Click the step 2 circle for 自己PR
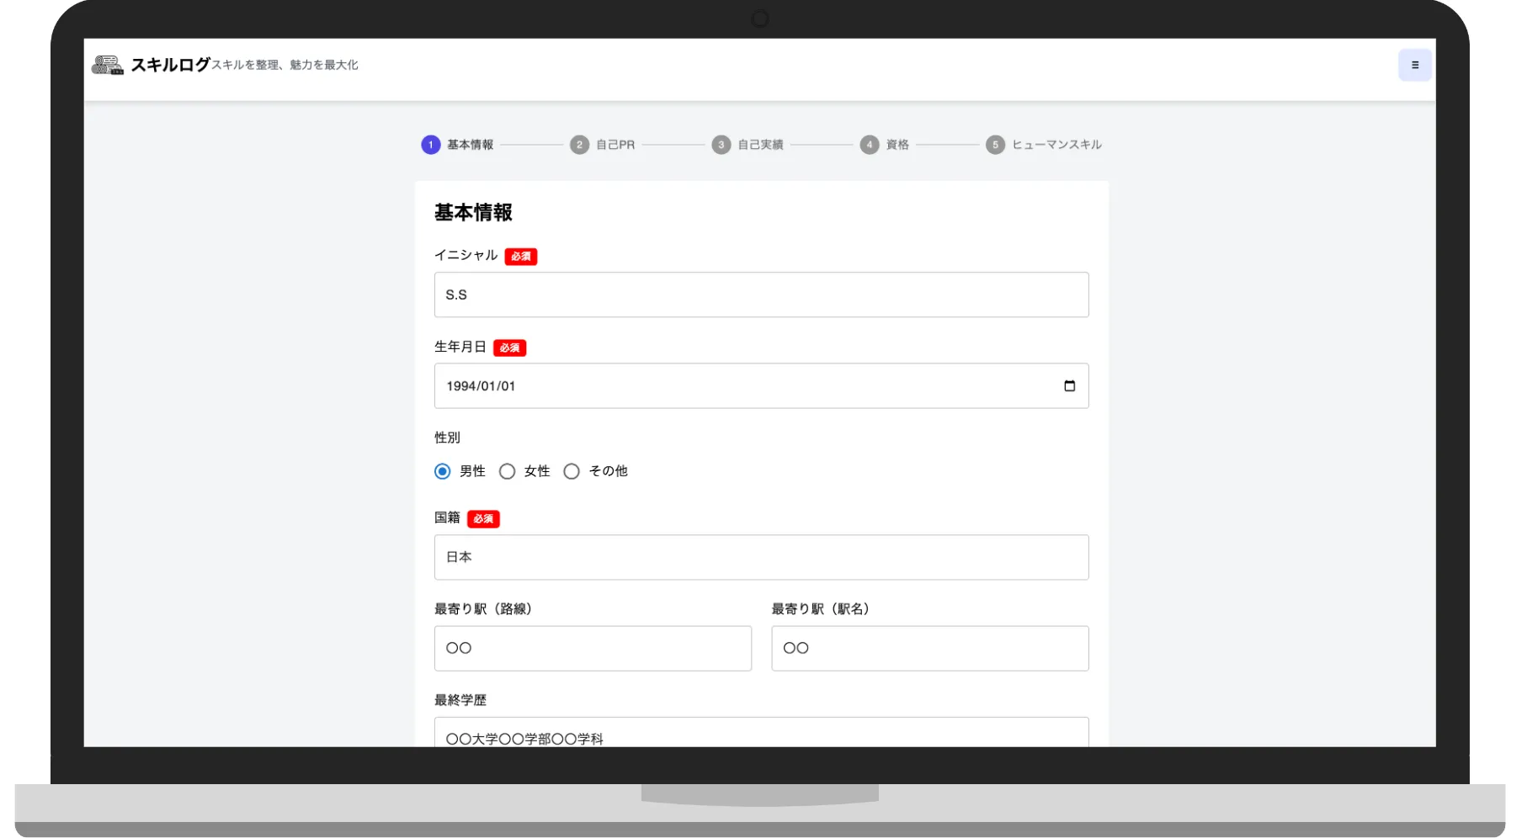Screen dimensions: 1527x838 pyautogui.click(x=579, y=145)
